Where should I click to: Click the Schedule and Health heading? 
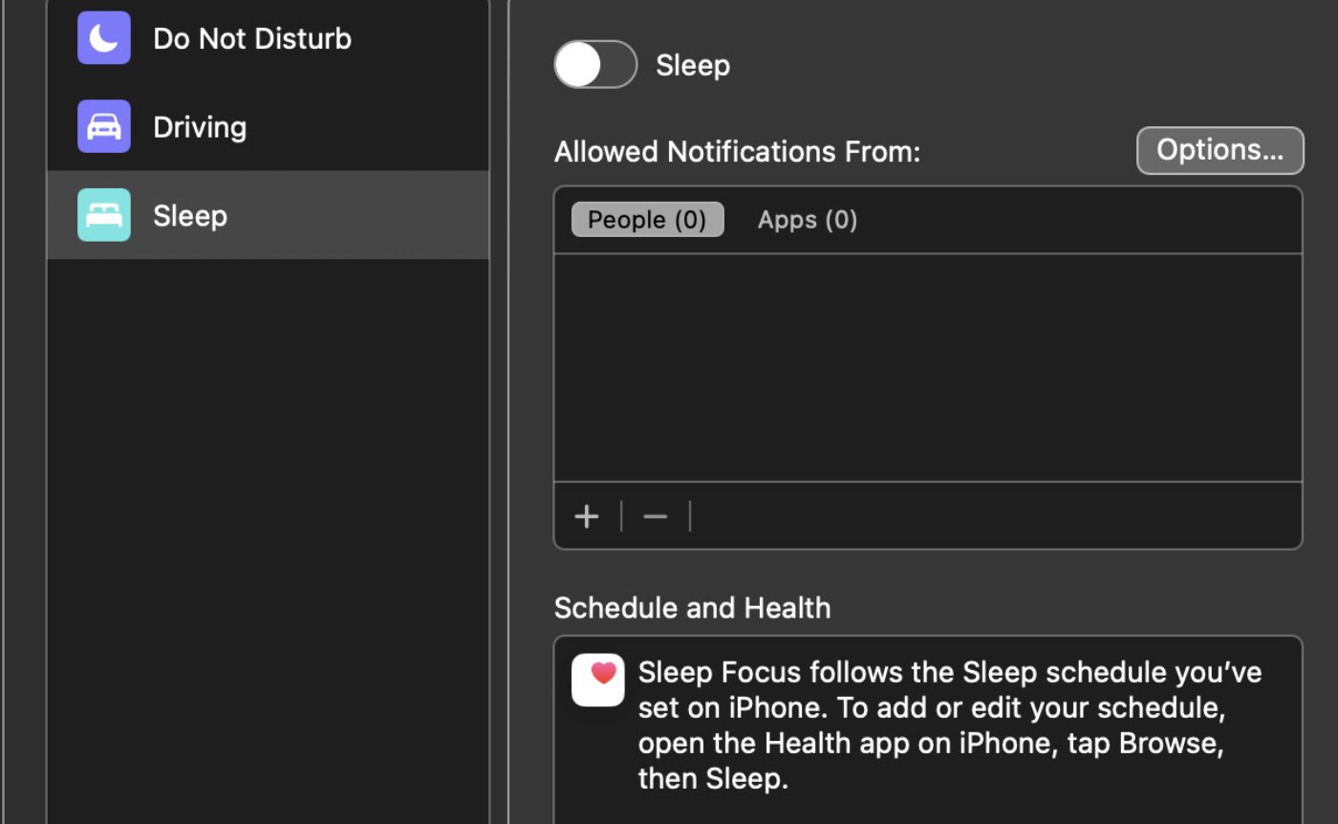tap(692, 608)
